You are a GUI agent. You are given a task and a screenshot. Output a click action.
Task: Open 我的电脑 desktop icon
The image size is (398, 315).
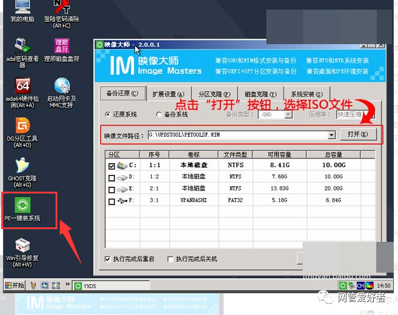22,11
